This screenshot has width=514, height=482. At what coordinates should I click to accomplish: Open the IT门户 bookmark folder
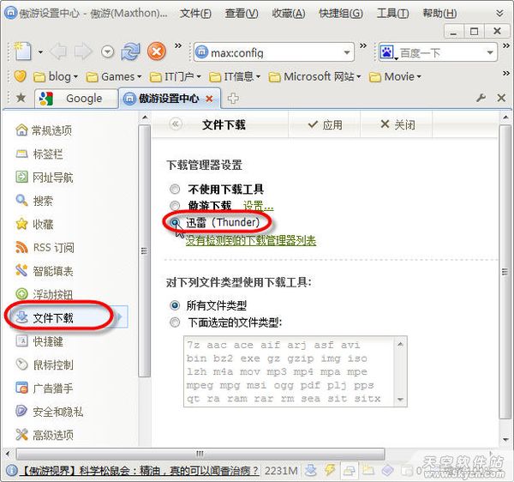[175, 77]
